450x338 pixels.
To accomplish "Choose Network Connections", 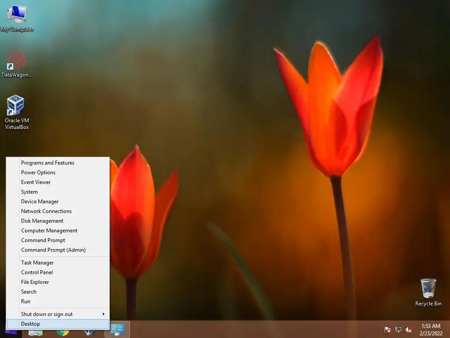I will [x=58, y=211].
